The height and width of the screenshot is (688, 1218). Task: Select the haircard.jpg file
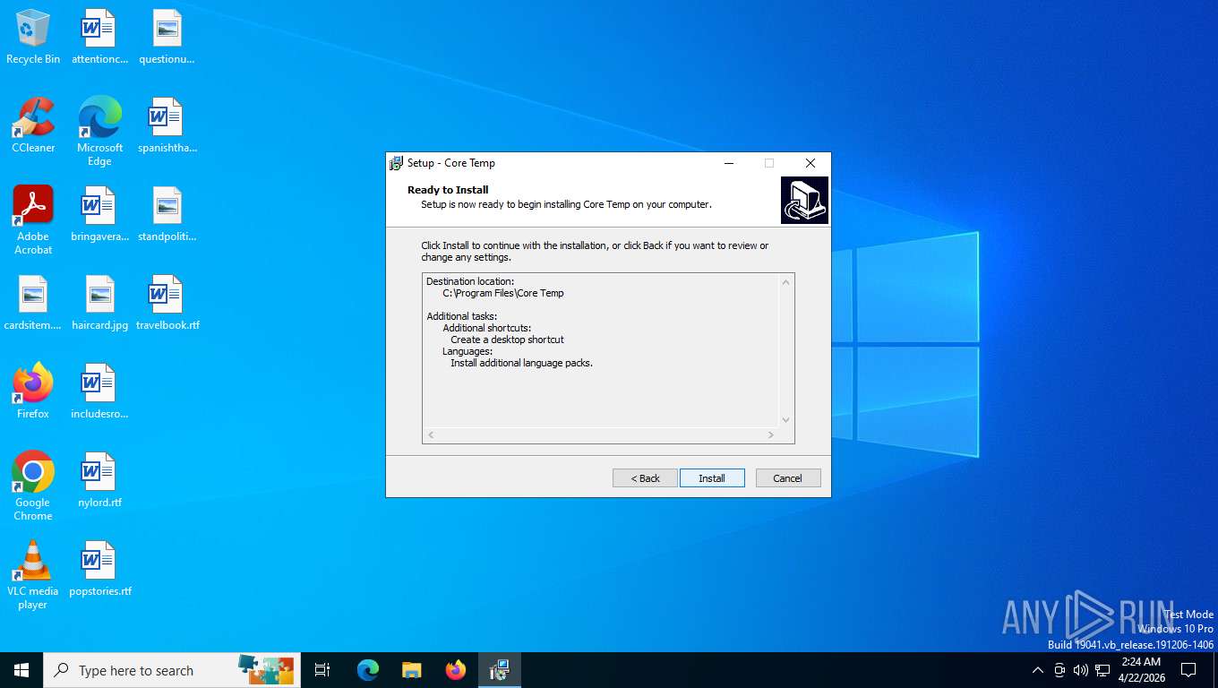point(99,303)
